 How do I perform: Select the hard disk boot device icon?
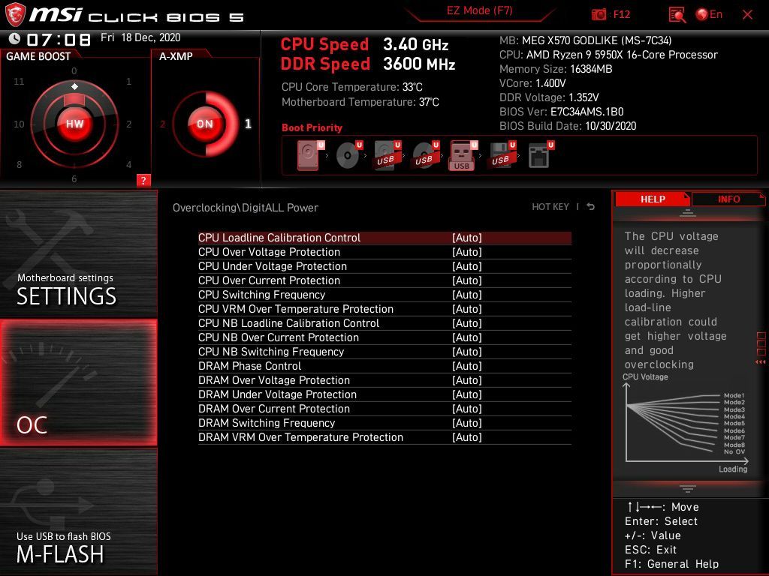(310, 155)
